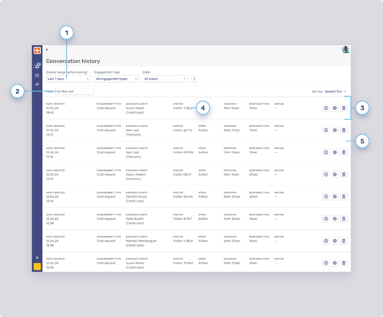The height and width of the screenshot is (317, 383).
Task: Click the calendar icon in the sidebar
Action: point(37,75)
